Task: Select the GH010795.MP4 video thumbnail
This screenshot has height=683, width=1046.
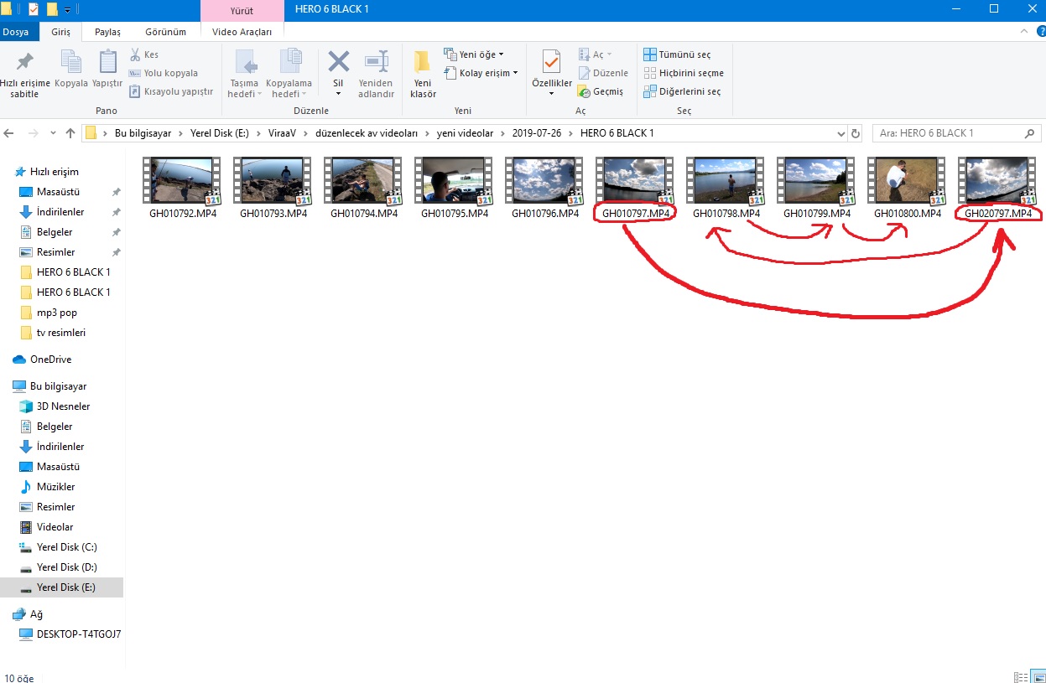Action: (453, 181)
